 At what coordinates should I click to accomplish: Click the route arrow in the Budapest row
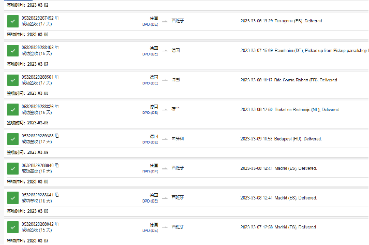click(164, 139)
